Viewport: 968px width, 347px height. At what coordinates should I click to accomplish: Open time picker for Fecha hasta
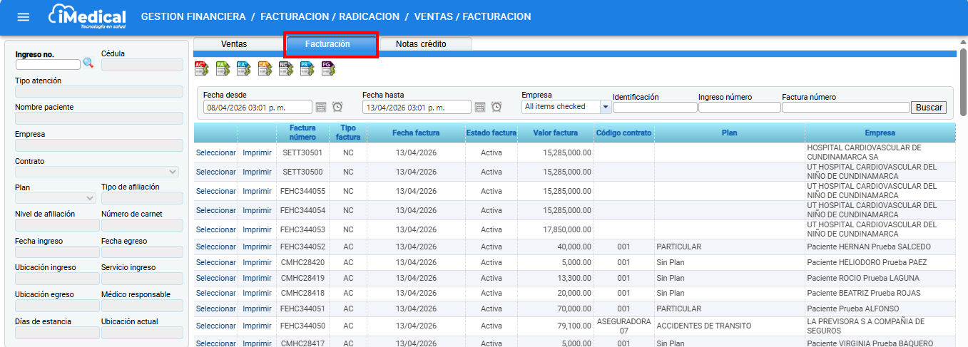(496, 107)
